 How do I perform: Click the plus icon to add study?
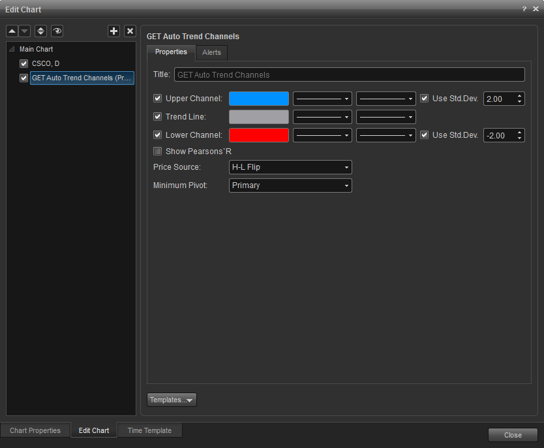[113, 31]
